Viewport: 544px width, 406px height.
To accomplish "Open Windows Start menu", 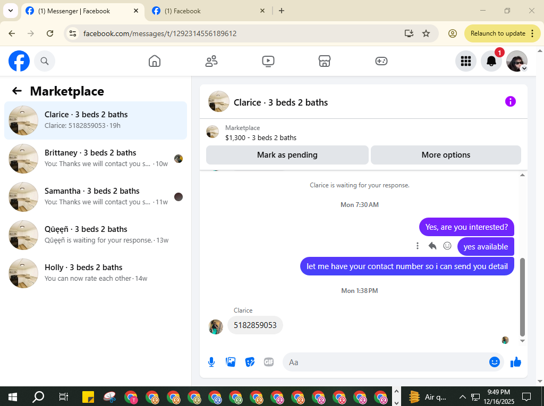I will click(13, 396).
